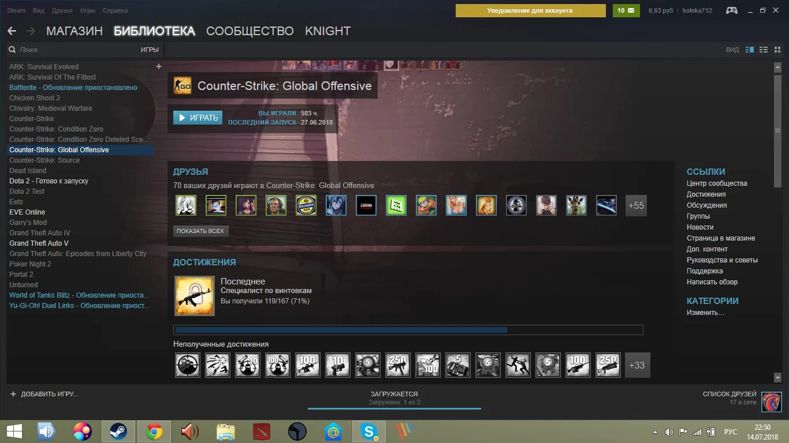
Task: Click the CS:GO game logo icon
Action: tap(183, 86)
